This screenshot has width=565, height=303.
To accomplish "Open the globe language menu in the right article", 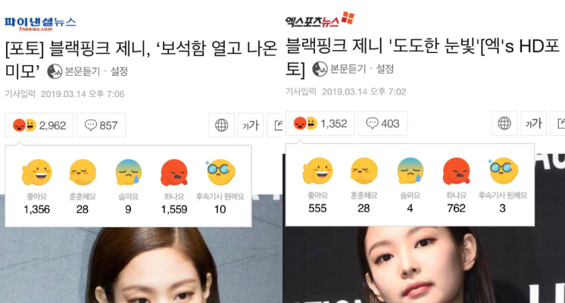I will 504,123.
